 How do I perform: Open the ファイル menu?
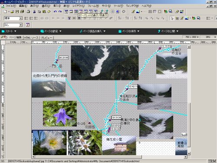click(x=11, y=6)
